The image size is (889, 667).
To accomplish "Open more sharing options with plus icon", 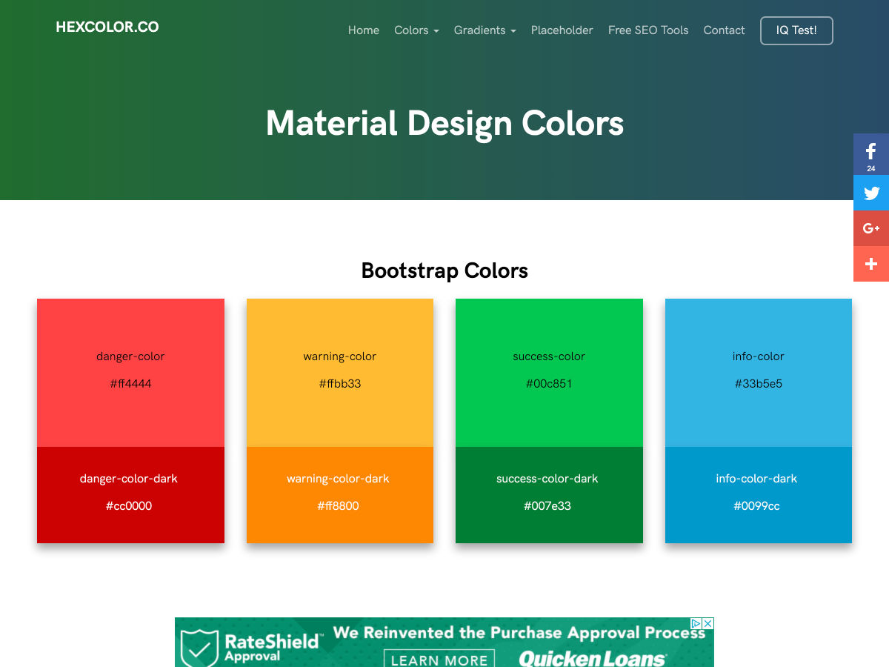I will click(x=871, y=264).
